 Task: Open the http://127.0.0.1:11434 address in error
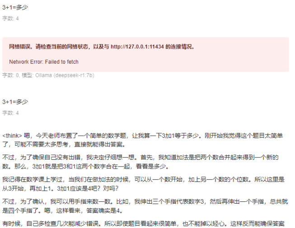[137, 47]
